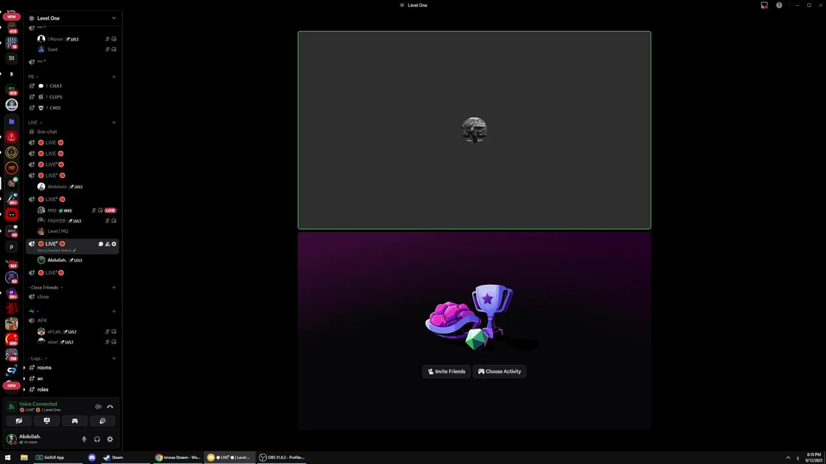
Task: Switch to the Chrome tmnaa Stream window
Action: (177, 458)
